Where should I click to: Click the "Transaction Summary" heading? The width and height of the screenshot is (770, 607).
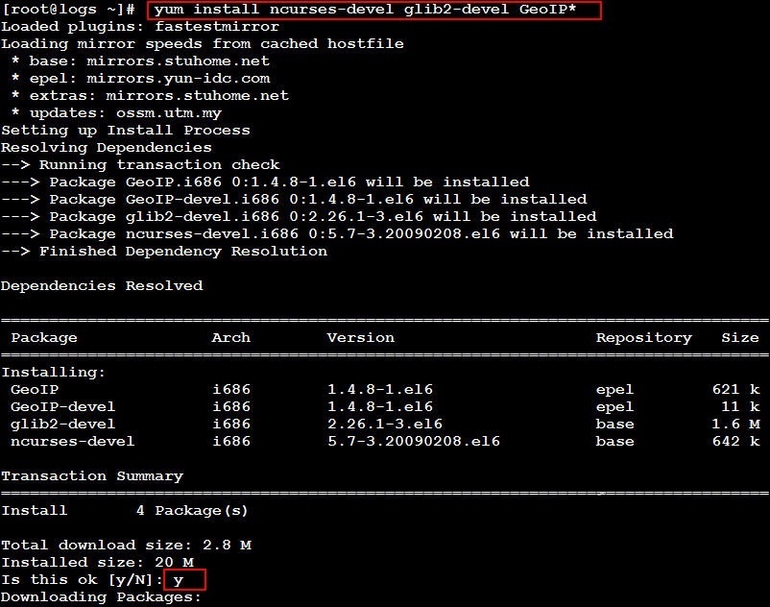click(x=92, y=476)
